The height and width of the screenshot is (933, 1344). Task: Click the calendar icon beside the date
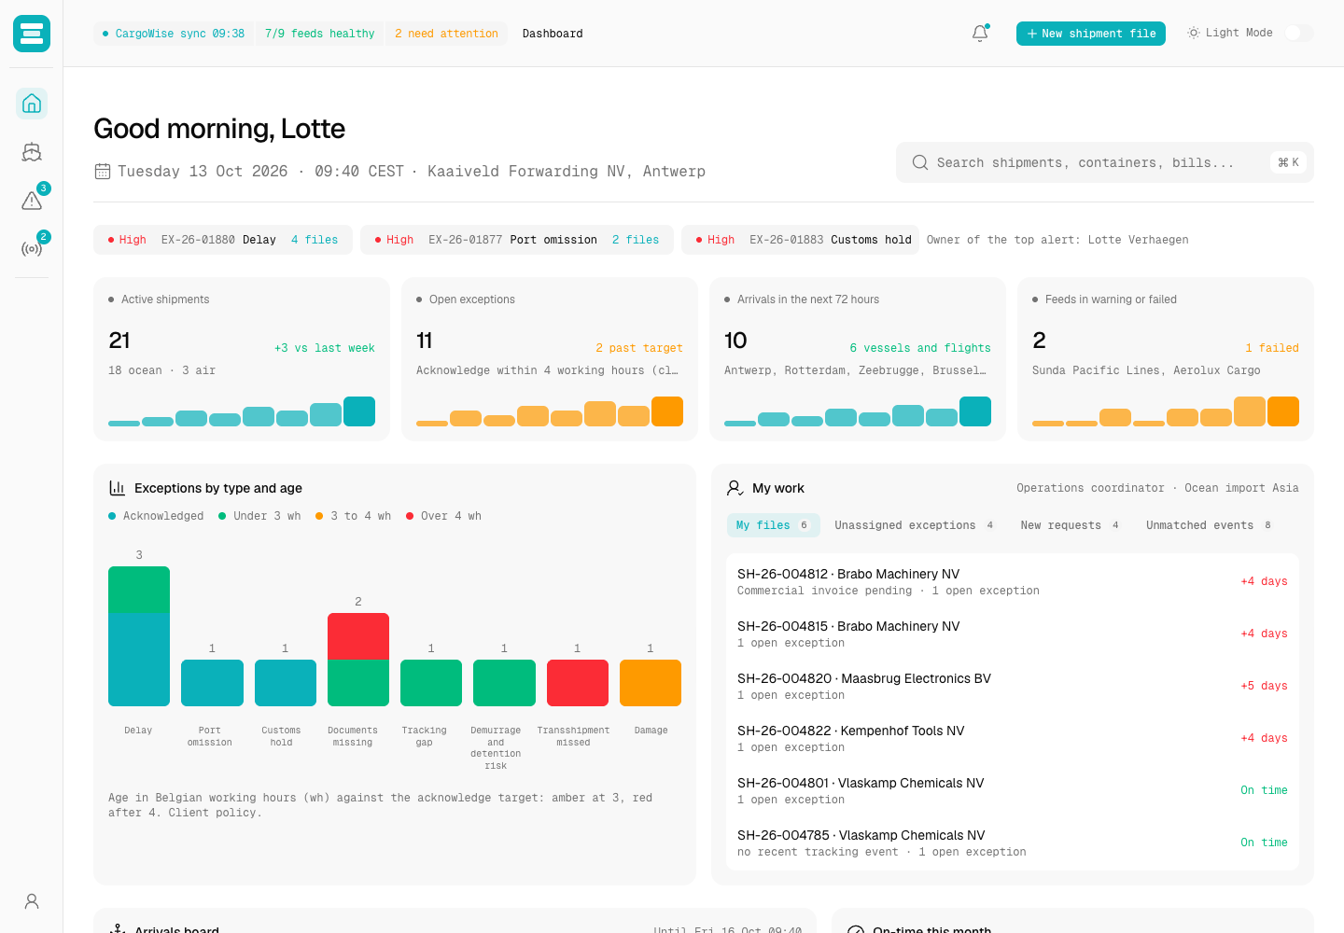103,172
